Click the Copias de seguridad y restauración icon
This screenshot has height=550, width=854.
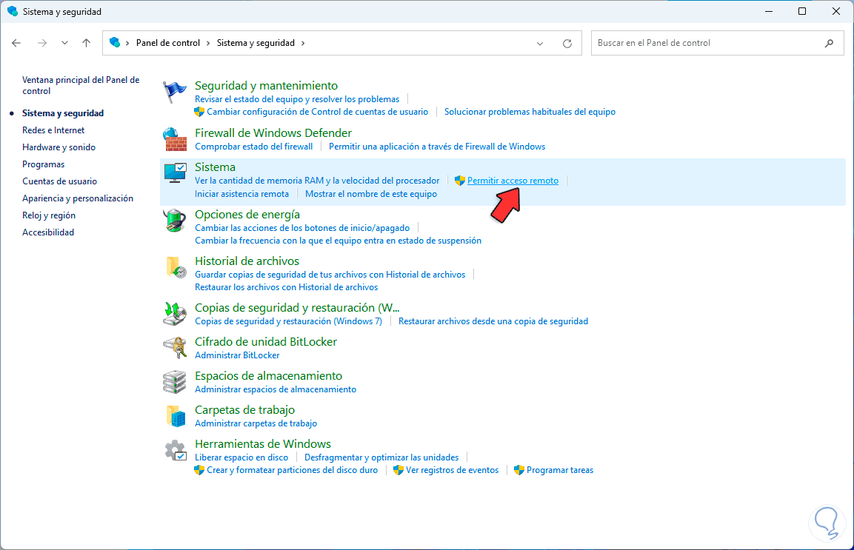pos(175,314)
